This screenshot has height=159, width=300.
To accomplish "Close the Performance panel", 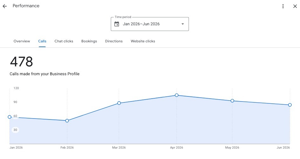I will (295, 6).
